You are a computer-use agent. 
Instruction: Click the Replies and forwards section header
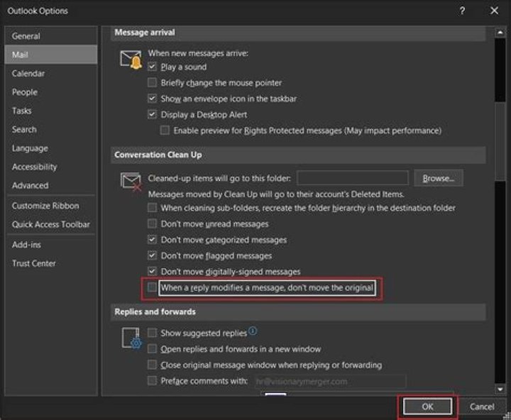298,312
